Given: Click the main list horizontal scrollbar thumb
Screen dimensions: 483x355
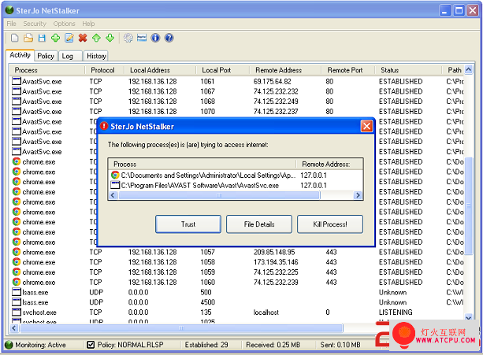Looking at the screenshot, I should point(181,328).
